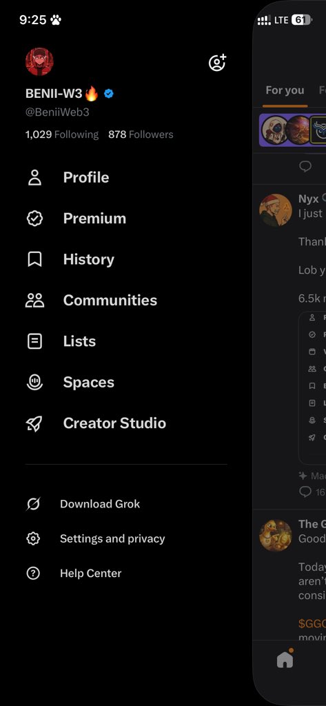Open the Spaces microphone icon
Viewport: 326px width, 706px height.
(34, 382)
